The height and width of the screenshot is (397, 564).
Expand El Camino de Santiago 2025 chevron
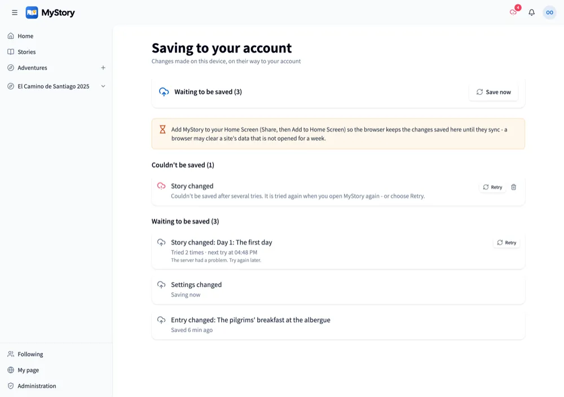click(x=103, y=86)
